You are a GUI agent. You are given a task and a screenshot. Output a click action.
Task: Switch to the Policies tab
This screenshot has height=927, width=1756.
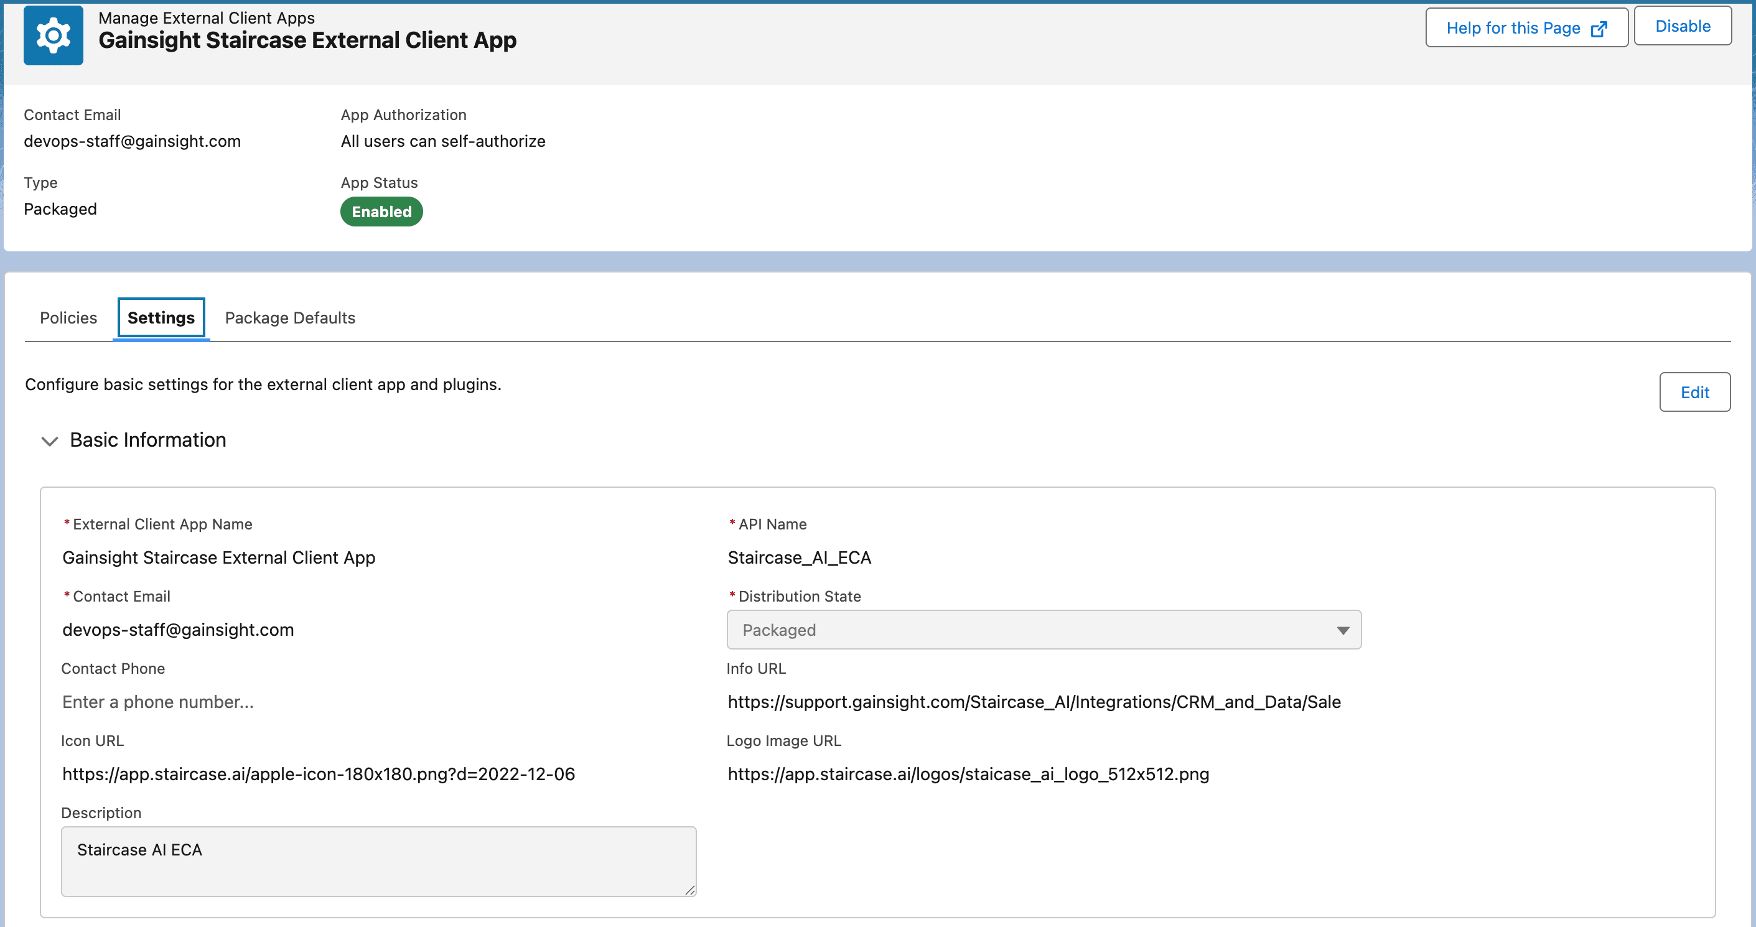68,318
